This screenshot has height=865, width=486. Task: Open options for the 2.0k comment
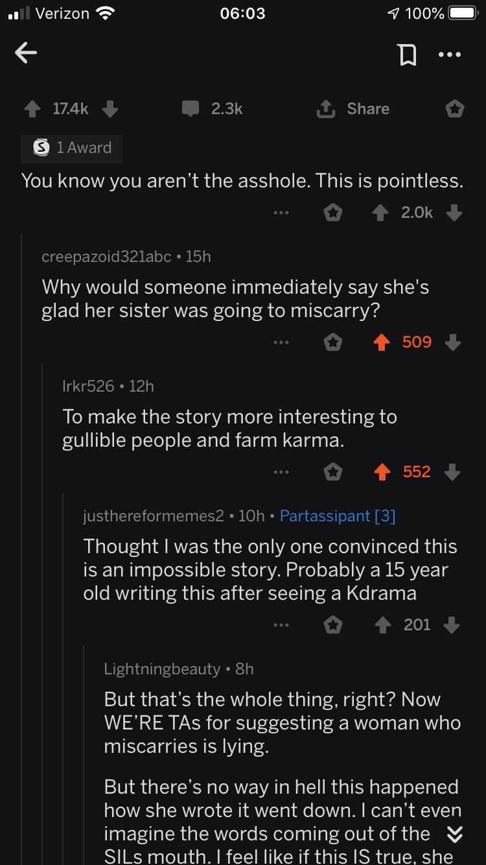pos(281,213)
